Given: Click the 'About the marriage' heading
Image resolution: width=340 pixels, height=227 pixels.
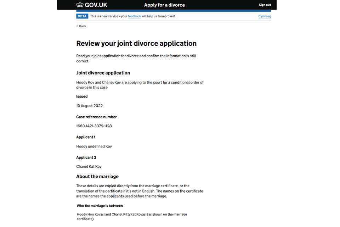Looking at the screenshot, I should click(97, 176).
